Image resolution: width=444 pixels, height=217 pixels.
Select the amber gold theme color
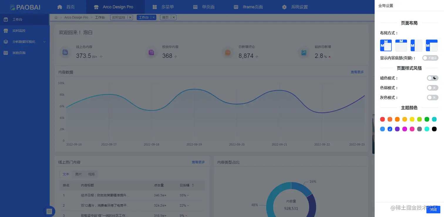(x=405, y=119)
